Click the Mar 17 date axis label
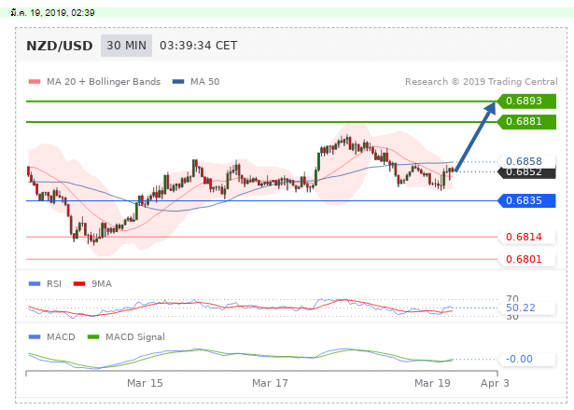This screenshot has height=410, width=574. (270, 383)
